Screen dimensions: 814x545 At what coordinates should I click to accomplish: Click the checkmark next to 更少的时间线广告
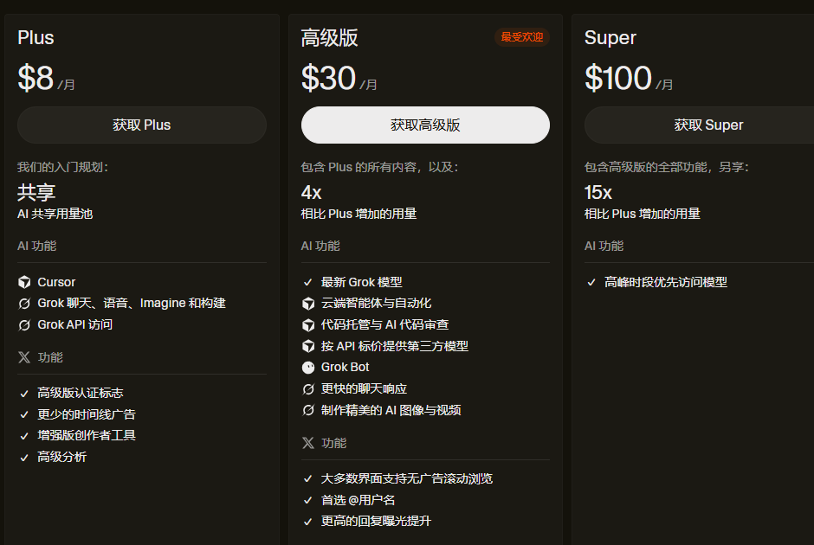pyautogui.click(x=24, y=415)
